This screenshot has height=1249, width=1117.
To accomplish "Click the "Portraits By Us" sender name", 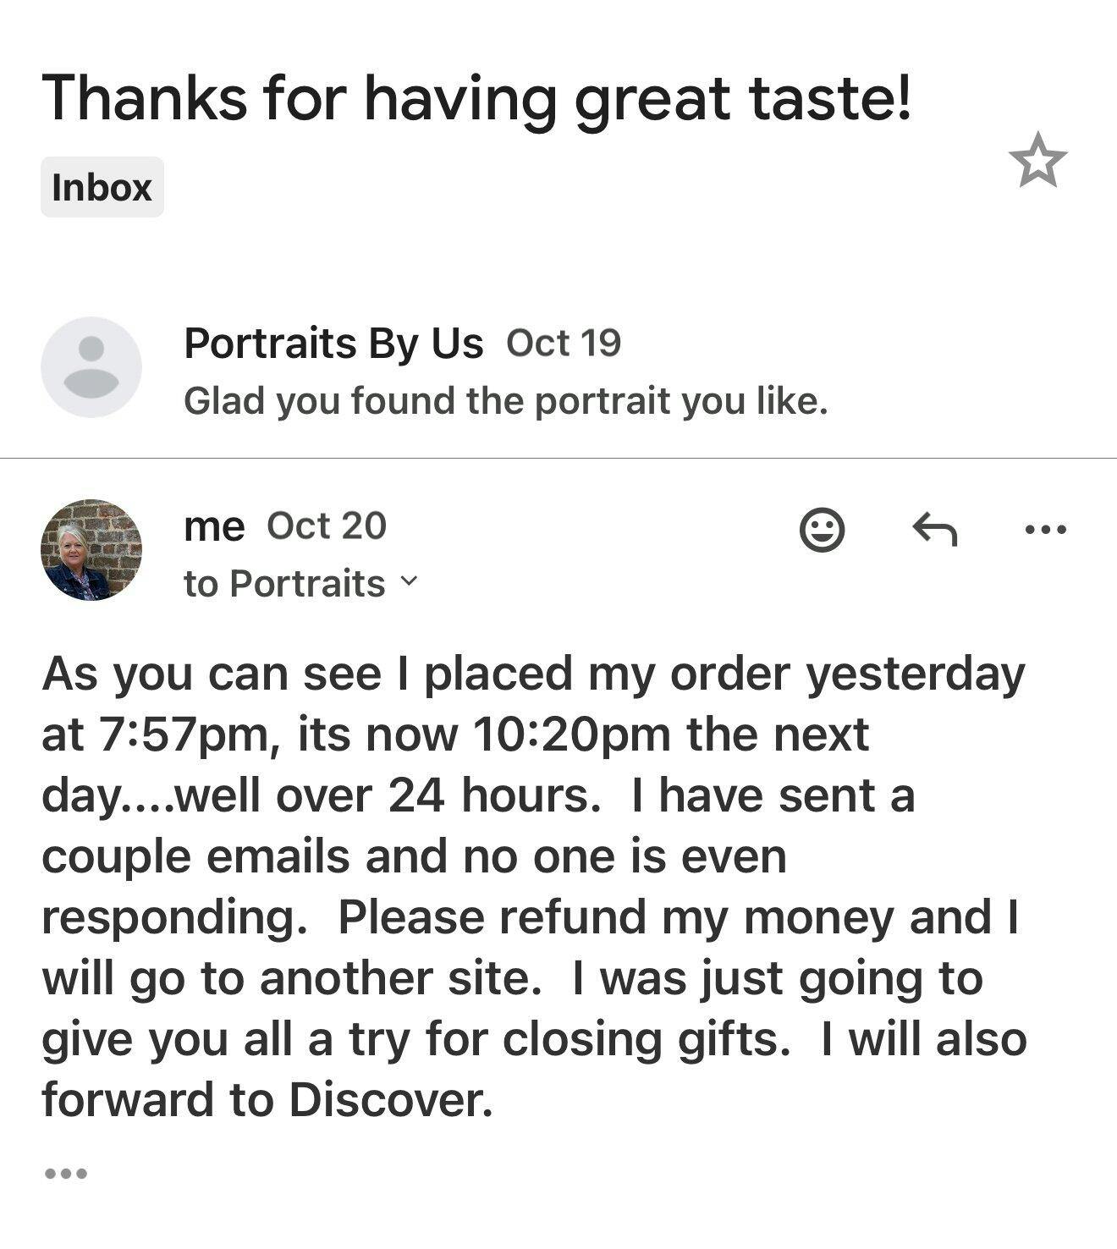I will point(333,344).
